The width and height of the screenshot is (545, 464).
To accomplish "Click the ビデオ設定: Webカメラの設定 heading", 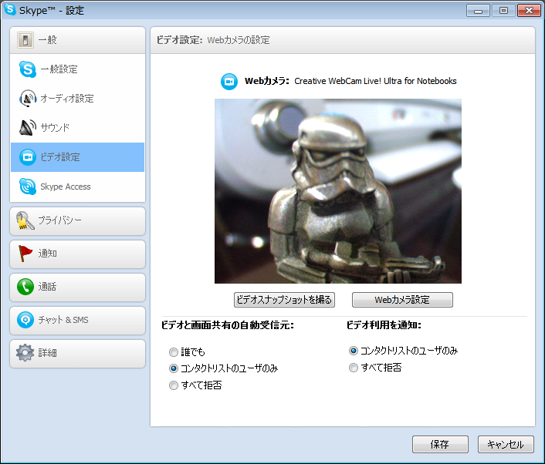I will (213, 40).
